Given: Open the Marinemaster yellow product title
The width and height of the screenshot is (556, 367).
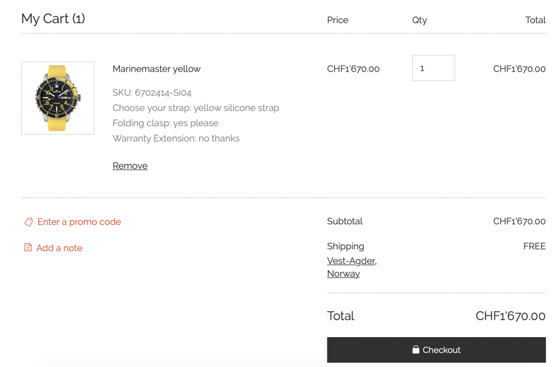Looking at the screenshot, I should click(157, 69).
